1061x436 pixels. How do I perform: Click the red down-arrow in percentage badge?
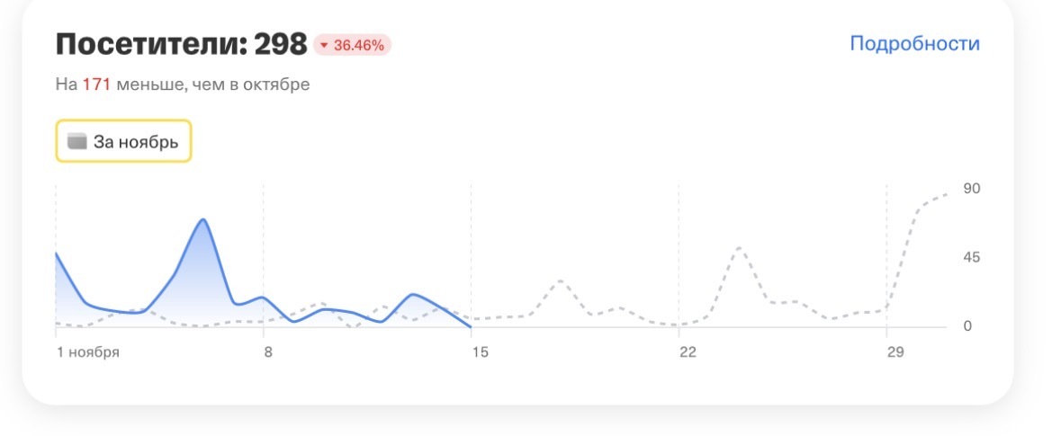click(x=325, y=45)
